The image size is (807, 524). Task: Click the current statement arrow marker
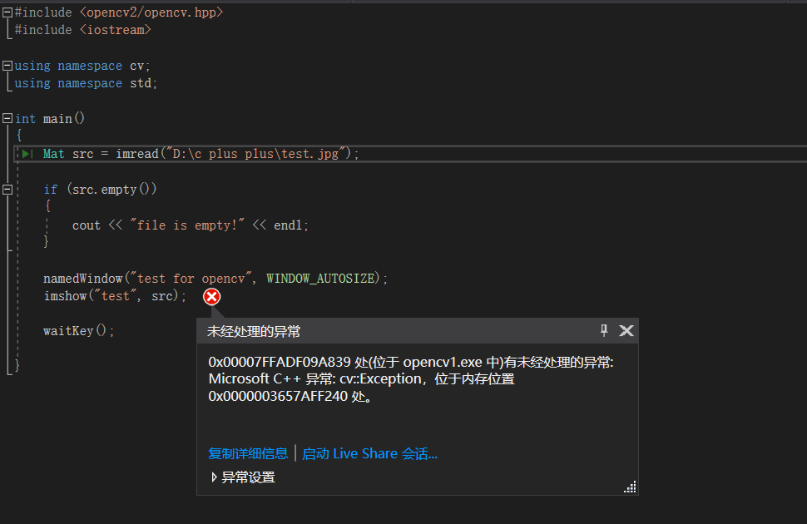[x=27, y=153]
